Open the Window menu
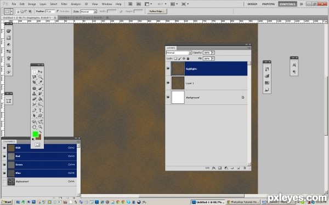329x205 pixels. coord(107,4)
